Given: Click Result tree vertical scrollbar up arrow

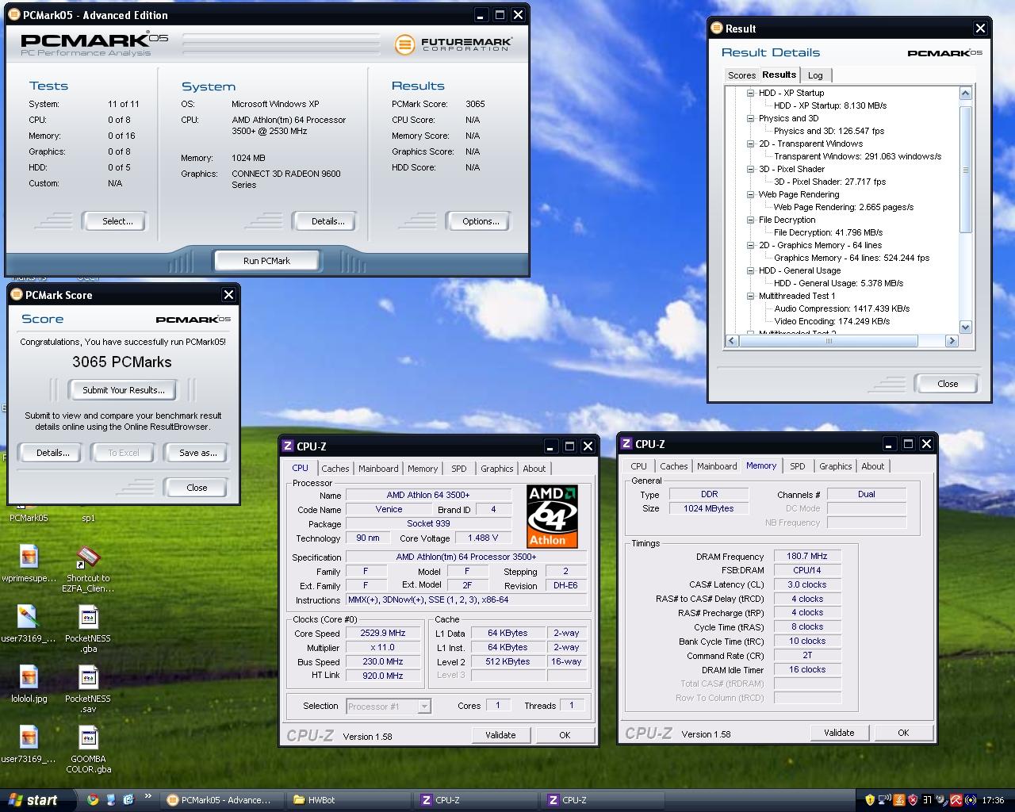Looking at the screenshot, I should click(x=965, y=94).
